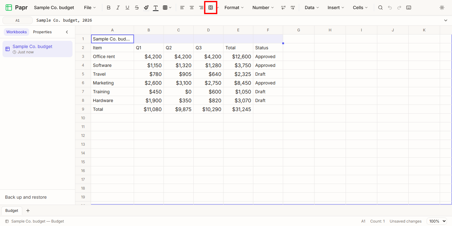Open the Number format dropdown

(x=263, y=8)
